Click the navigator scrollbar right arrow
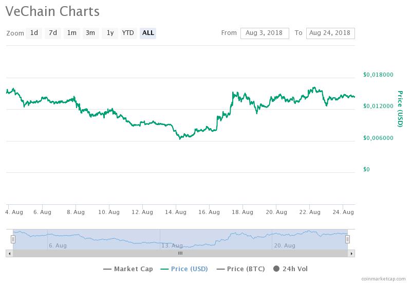 351,253
